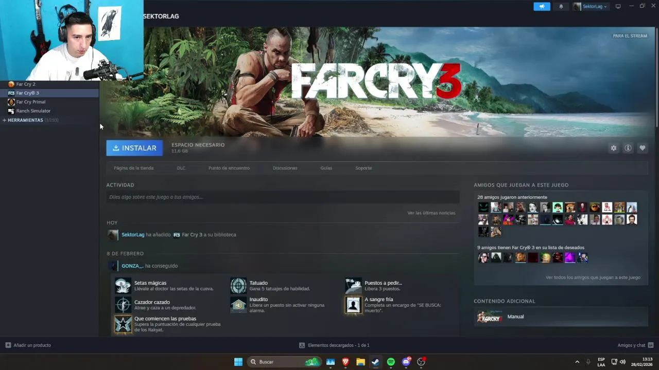The height and width of the screenshot is (370, 659).
Task: Select Que comiencen las pruebas achievement icon
Action: [x=123, y=324]
